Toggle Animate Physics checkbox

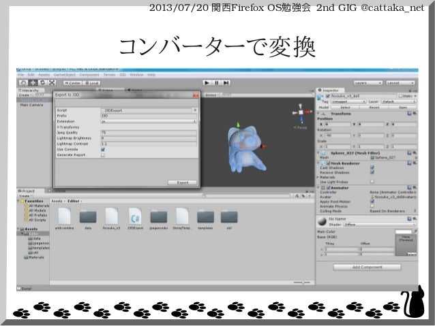click(x=372, y=206)
